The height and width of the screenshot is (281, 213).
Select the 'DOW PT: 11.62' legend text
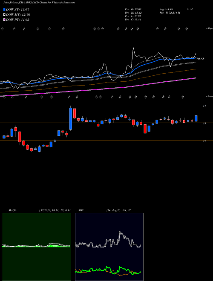click(17, 20)
